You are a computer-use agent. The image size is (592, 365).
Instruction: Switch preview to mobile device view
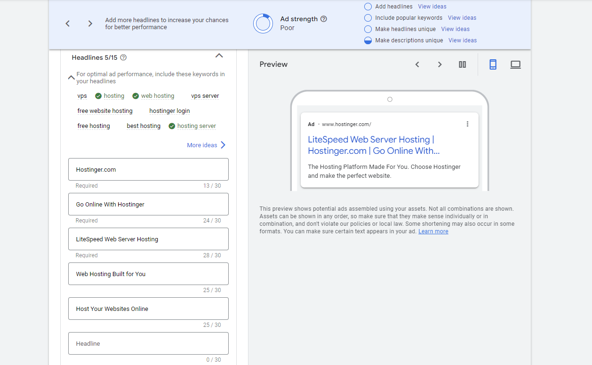[x=493, y=64]
